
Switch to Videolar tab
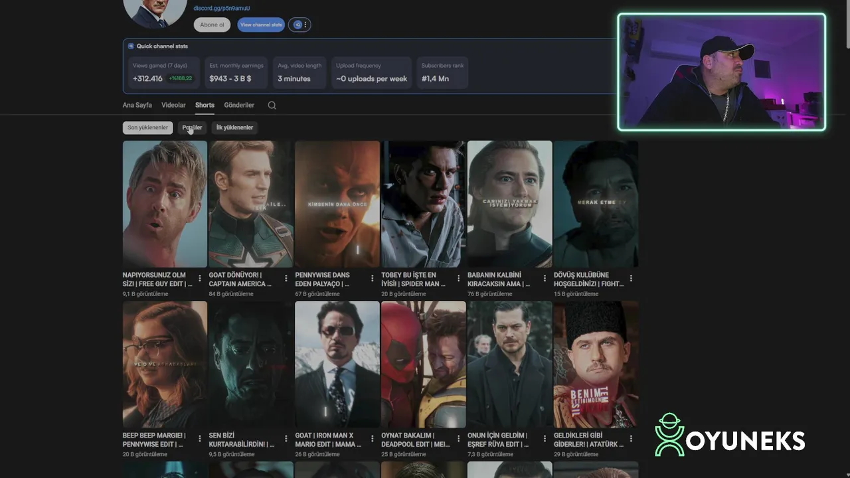(x=173, y=105)
